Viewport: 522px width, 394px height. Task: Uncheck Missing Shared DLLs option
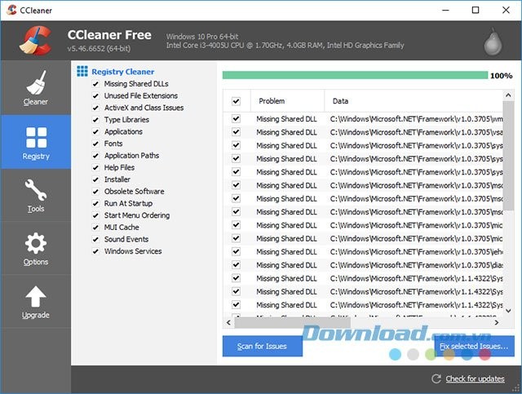95,84
